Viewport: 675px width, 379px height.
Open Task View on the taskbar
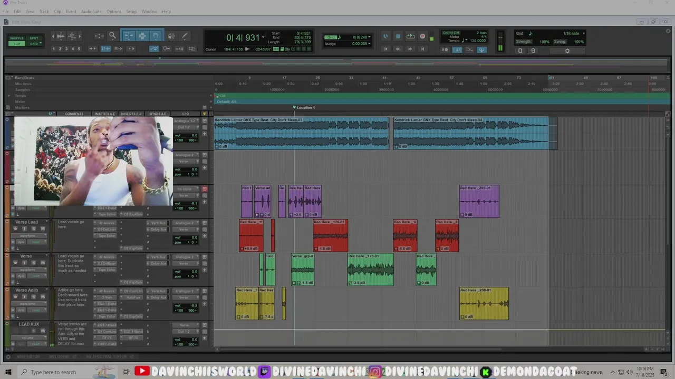pos(127,372)
